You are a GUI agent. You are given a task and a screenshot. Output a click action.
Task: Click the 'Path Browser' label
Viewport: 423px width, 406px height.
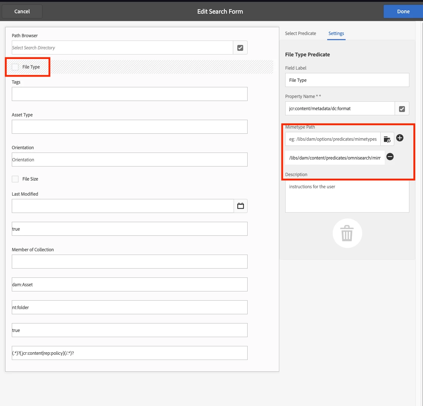coord(25,36)
